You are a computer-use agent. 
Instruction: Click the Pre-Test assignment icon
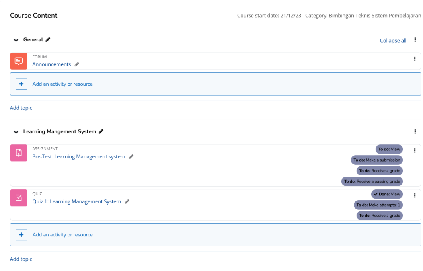tap(18, 153)
